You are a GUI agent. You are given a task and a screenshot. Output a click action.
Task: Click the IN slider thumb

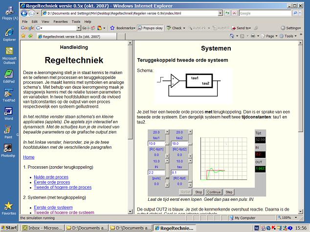[x=167, y=178]
